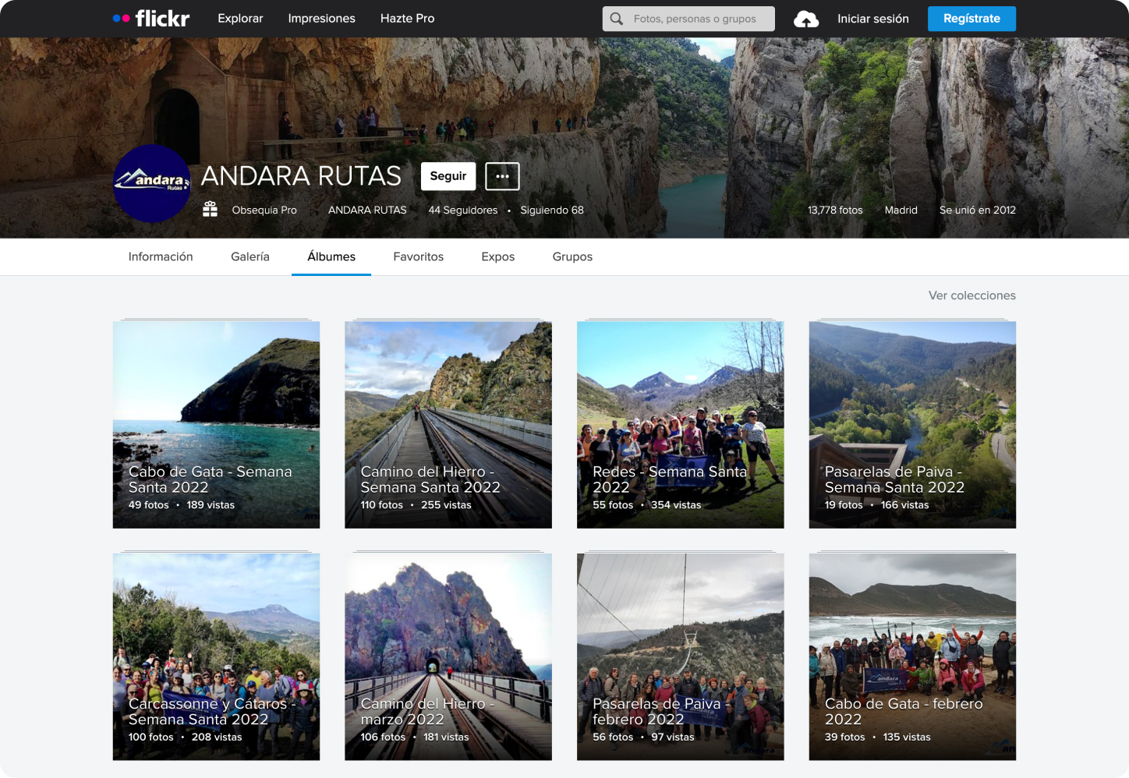The image size is (1129, 778).
Task: Click the gift Obsequia Pro icon
Action: pos(210,209)
